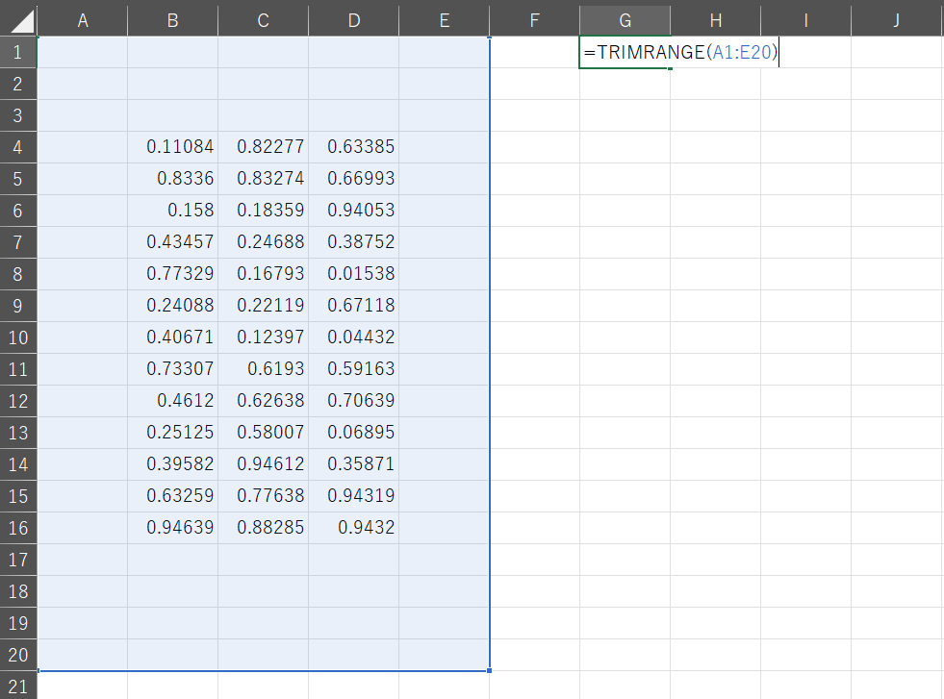
Task: Click the A1:E20 range reference in formula
Action: coord(740,52)
